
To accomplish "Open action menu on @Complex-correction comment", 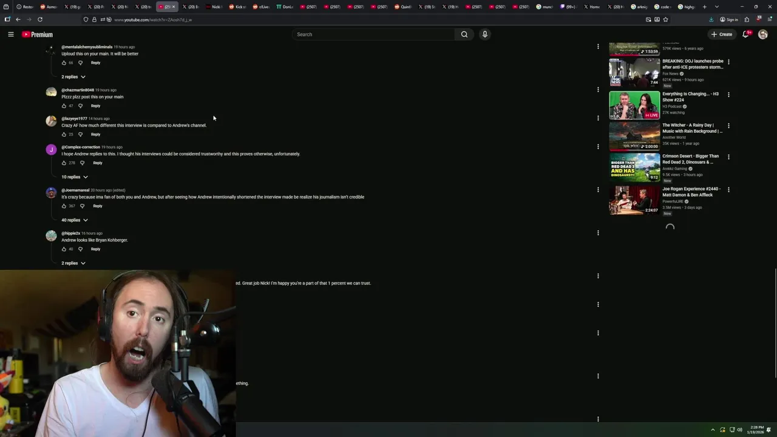I will click(x=598, y=146).
